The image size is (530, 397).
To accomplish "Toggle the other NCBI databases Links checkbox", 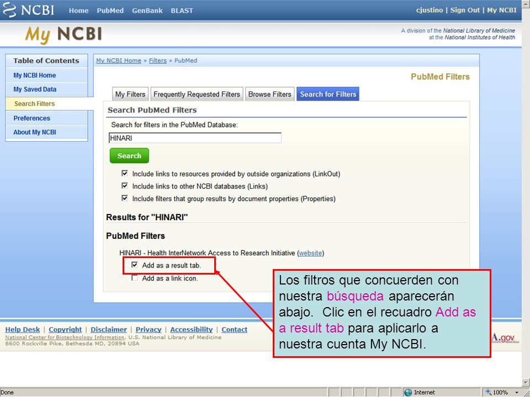I will [x=125, y=186].
